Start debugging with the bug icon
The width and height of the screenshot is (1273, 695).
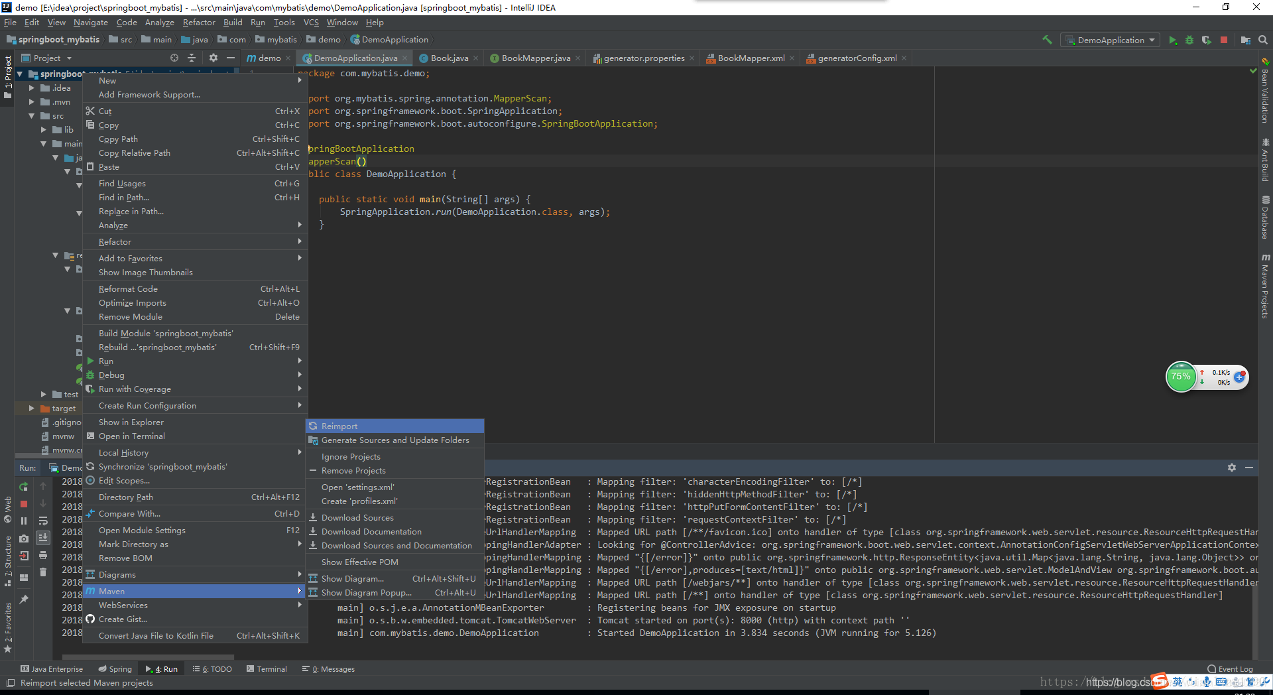pyautogui.click(x=1189, y=40)
